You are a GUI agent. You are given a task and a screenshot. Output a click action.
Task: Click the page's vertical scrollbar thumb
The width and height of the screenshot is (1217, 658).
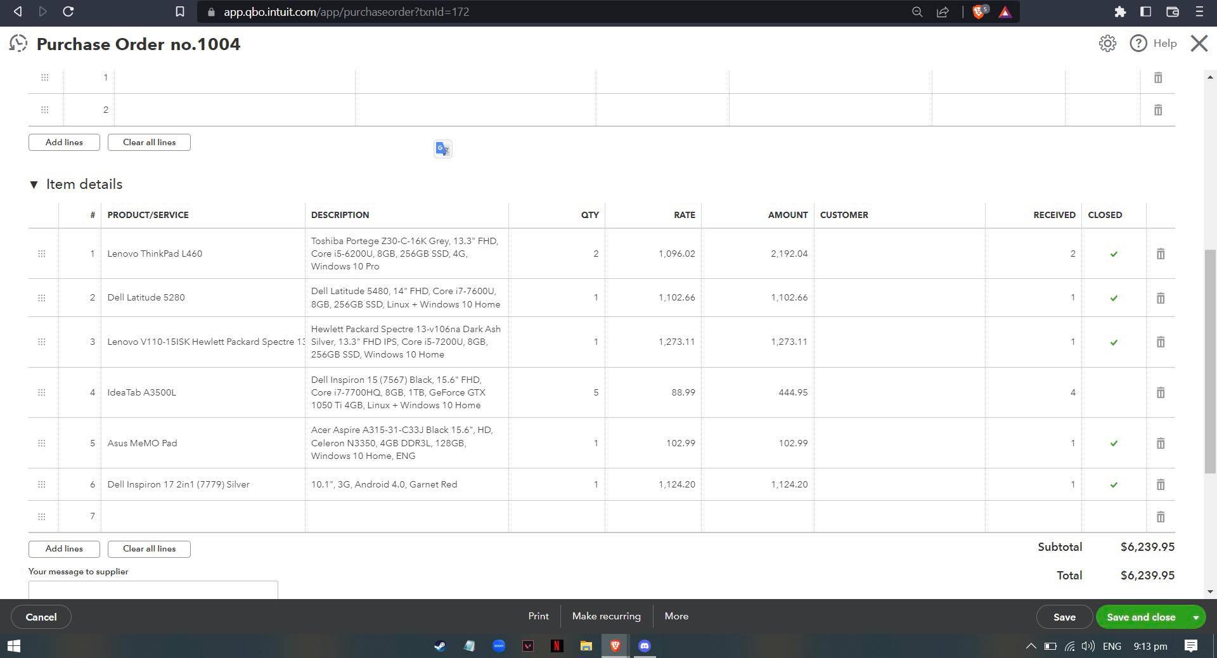click(1210, 361)
